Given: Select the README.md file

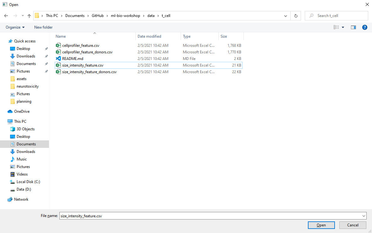Looking at the screenshot, I should (73, 59).
